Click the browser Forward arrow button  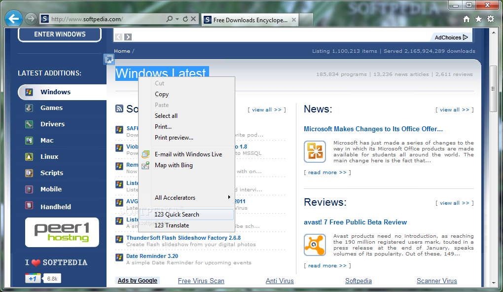pos(31,19)
